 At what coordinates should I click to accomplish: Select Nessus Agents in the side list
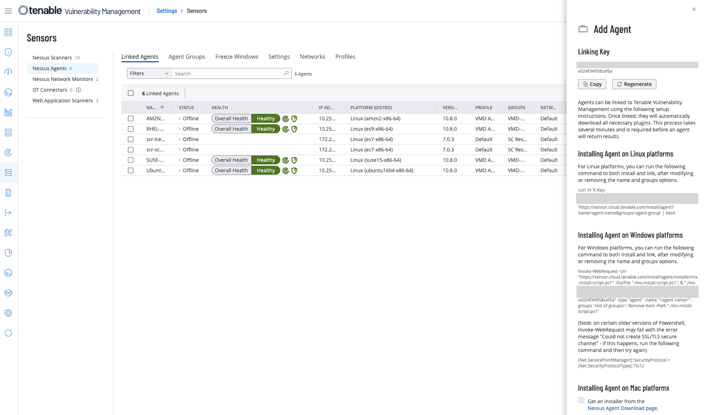tap(63, 68)
